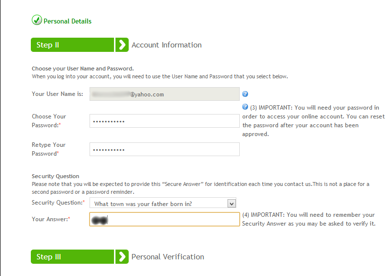Open the Personal Details completed section
388x276 pixels.
tap(68, 22)
